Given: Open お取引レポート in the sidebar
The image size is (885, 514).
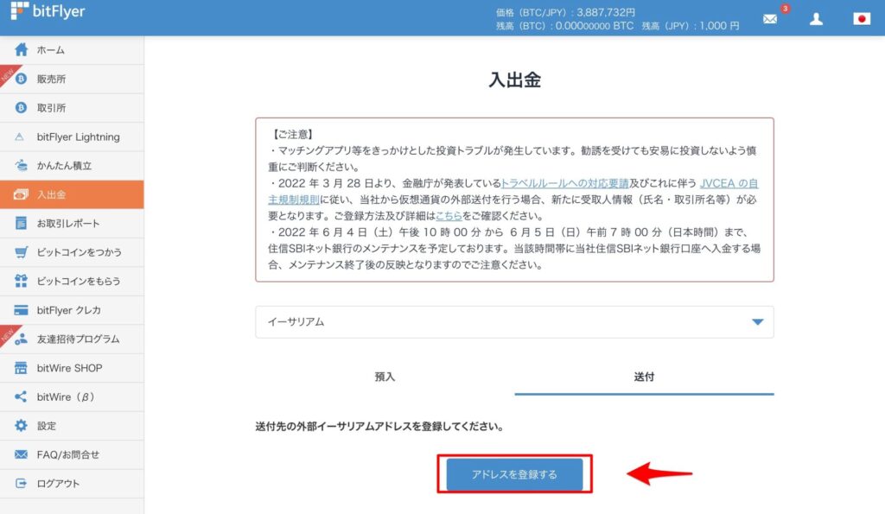Looking at the screenshot, I should point(72,224).
